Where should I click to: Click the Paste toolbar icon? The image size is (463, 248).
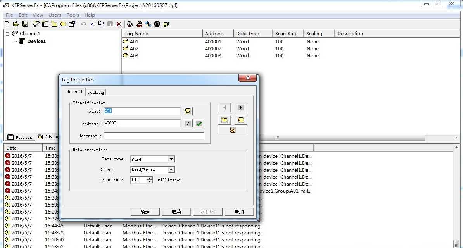(x=110, y=24)
